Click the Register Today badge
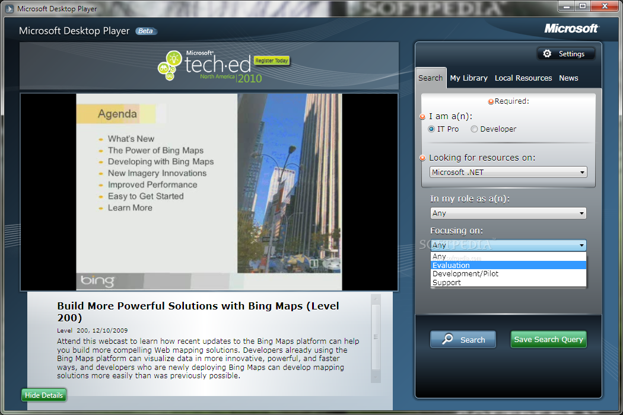623x415 pixels. [272, 60]
